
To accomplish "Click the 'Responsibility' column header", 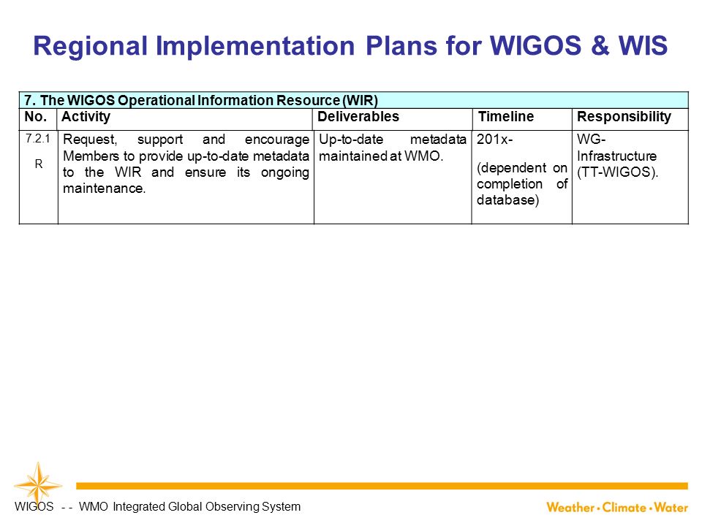I will tap(624, 117).
